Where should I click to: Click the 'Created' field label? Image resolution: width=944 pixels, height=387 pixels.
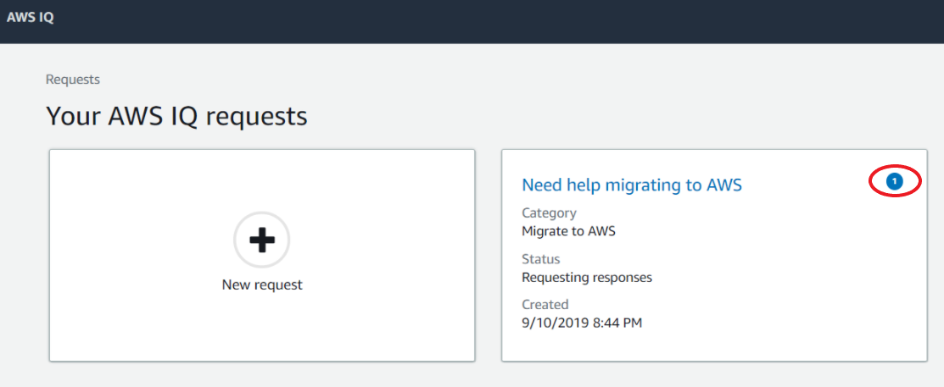pos(545,305)
